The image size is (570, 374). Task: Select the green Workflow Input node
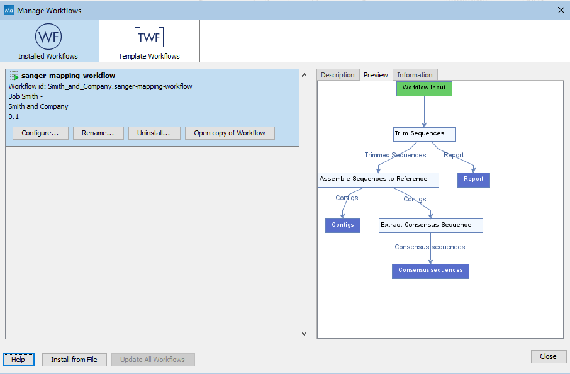pyautogui.click(x=423, y=88)
